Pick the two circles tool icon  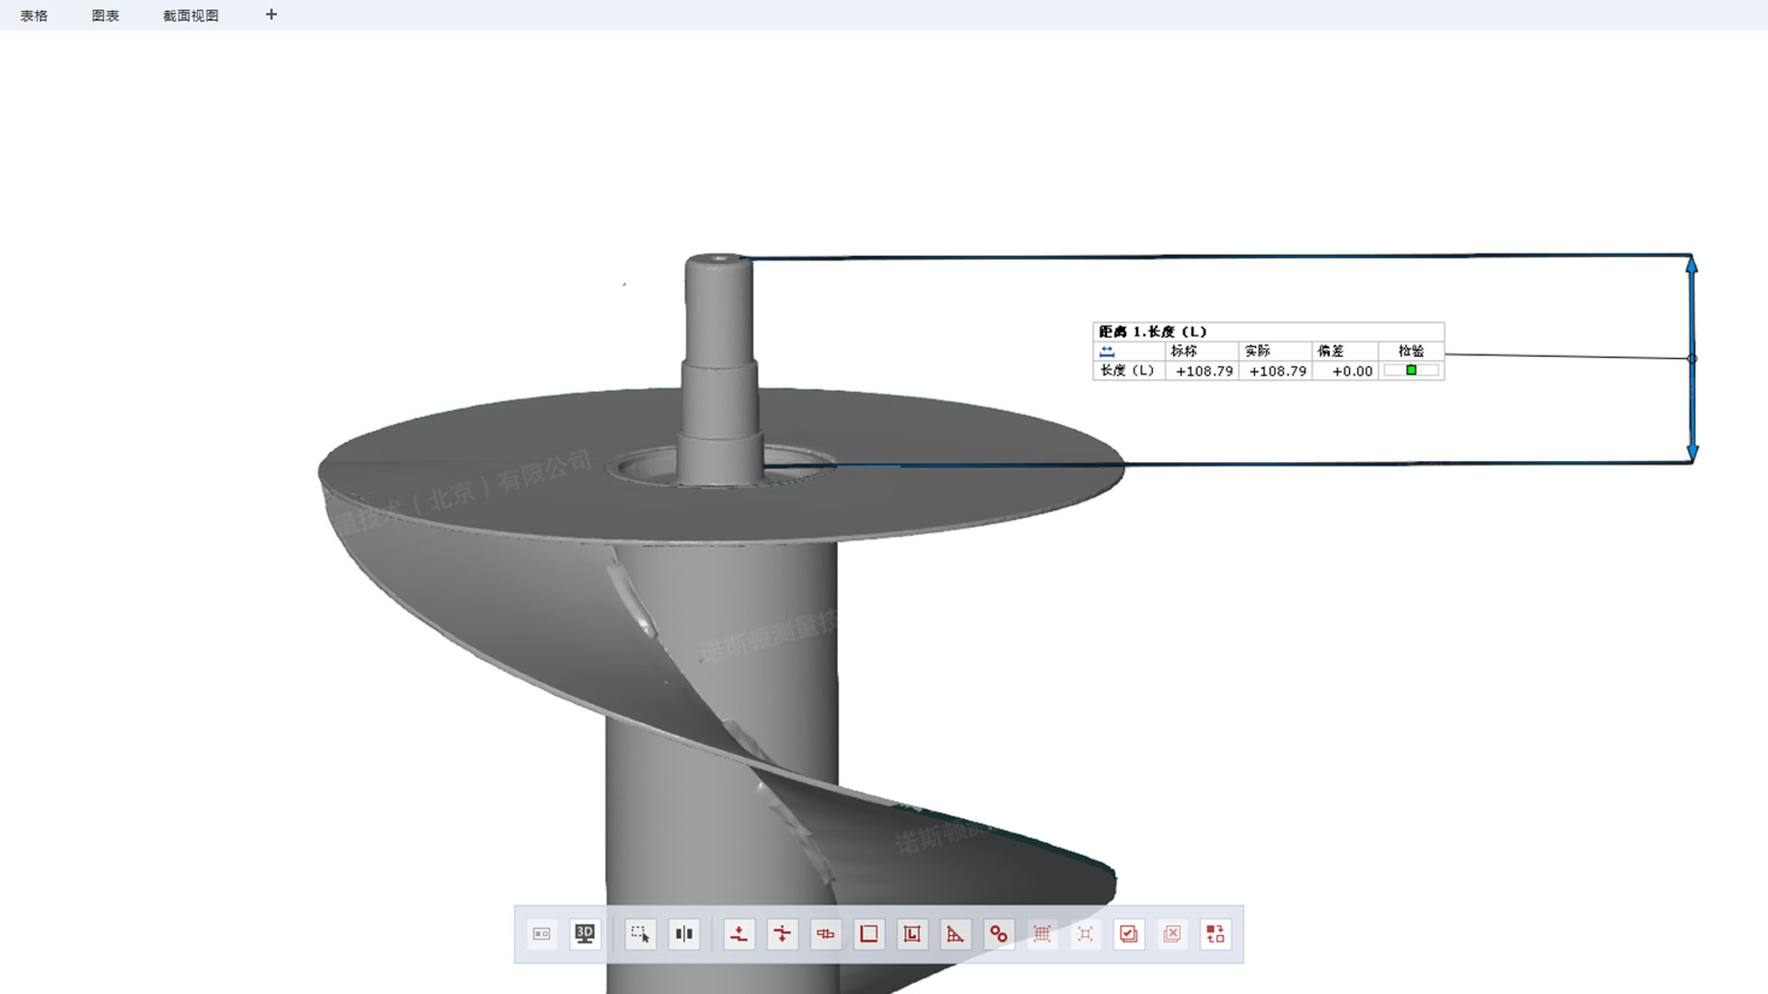click(x=998, y=934)
